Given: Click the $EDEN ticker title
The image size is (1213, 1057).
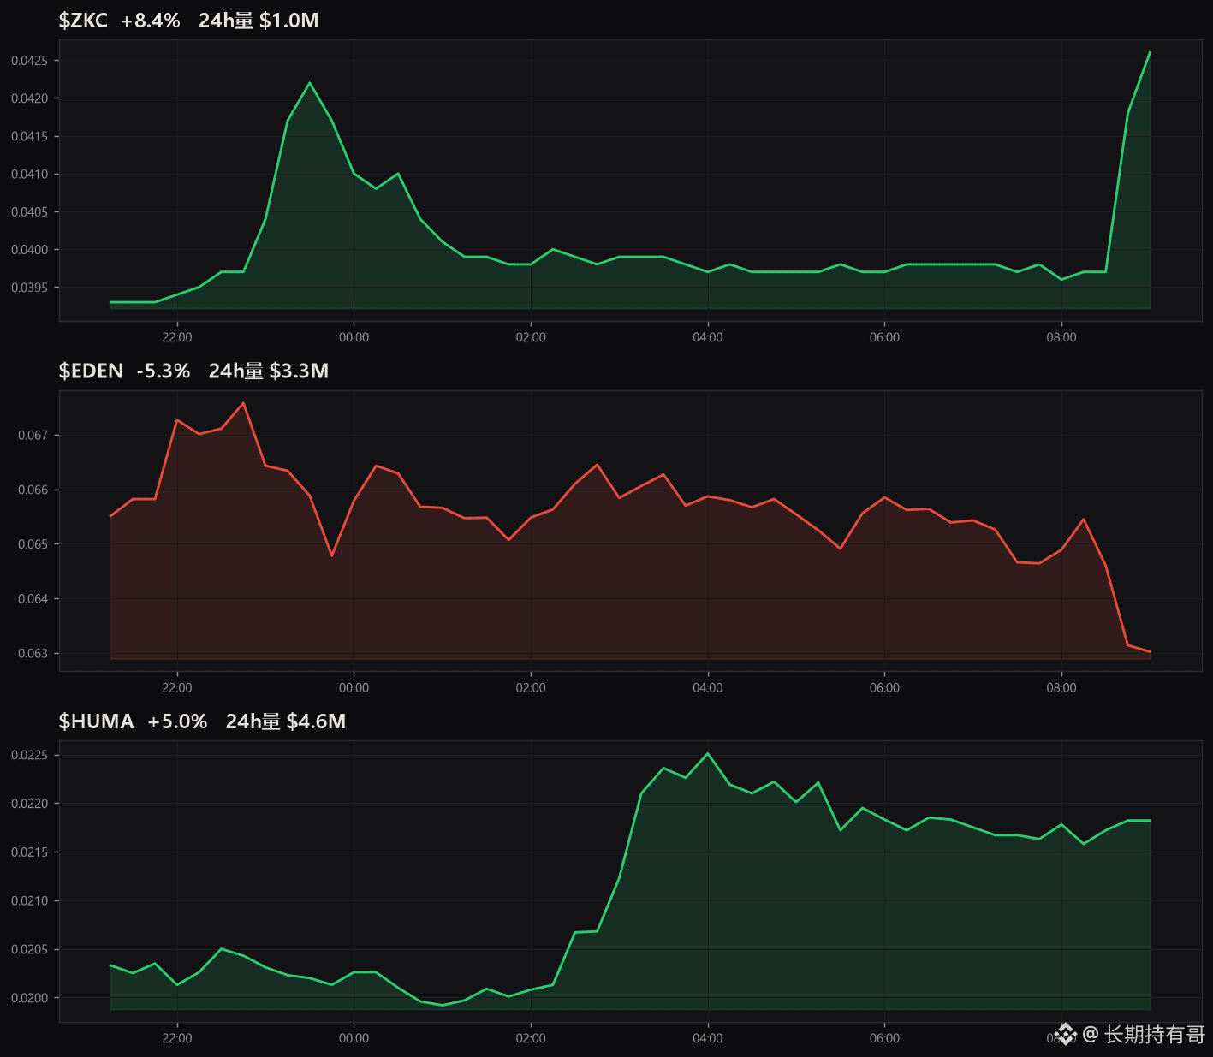Looking at the screenshot, I should point(91,371).
